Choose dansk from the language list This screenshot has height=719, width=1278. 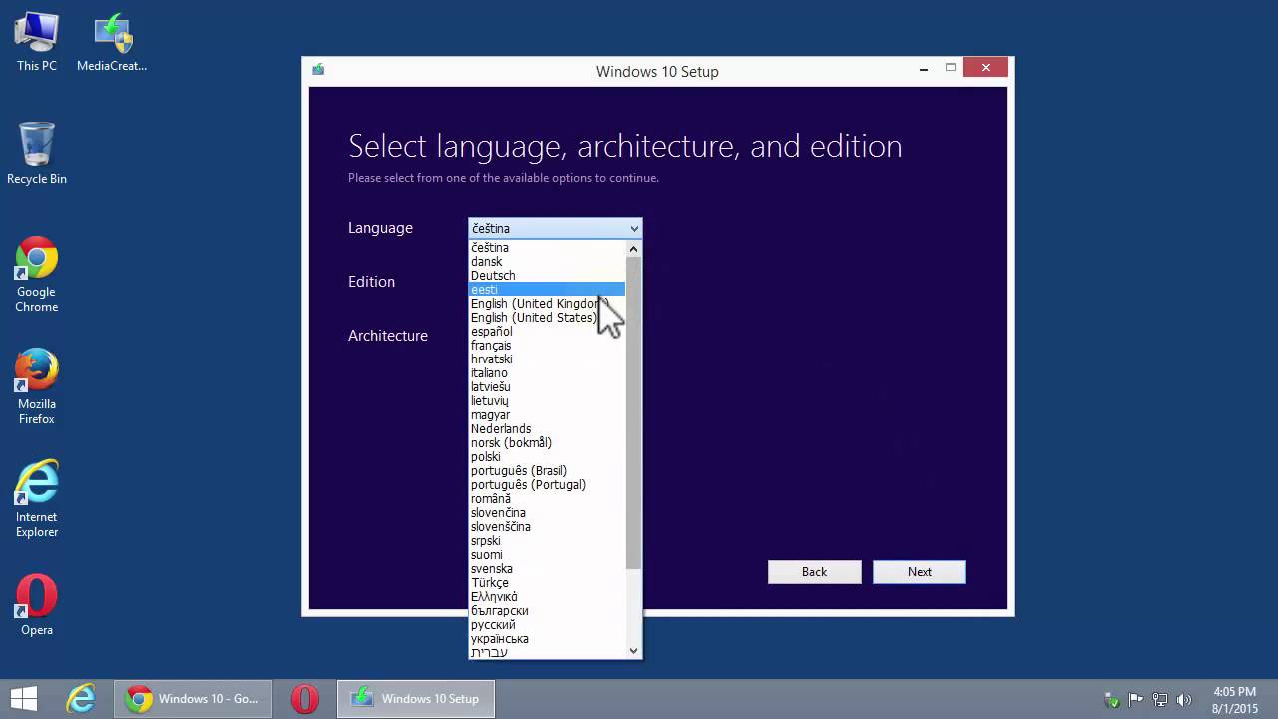click(x=547, y=261)
